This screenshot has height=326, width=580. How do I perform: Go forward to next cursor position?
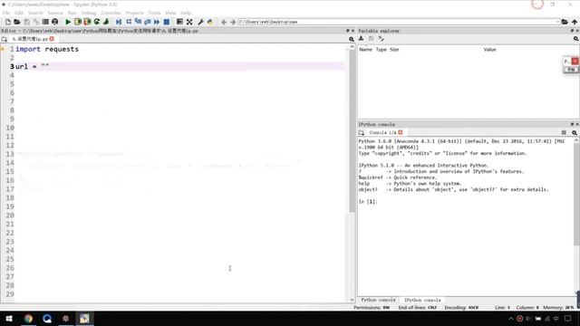point(233,22)
